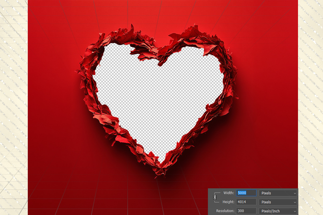
Task: Click the Width input field showing 5000
Action: coord(246,193)
